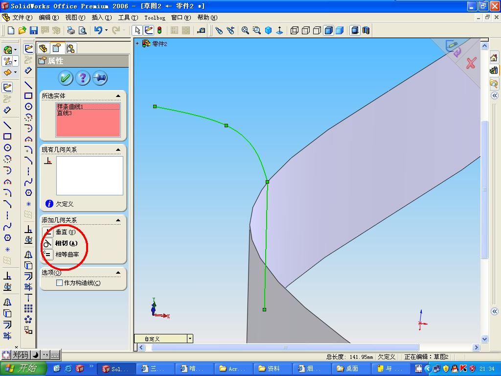
Task: Switch to Hidden Lines Removed display style
Action: pyautogui.click(x=317, y=30)
